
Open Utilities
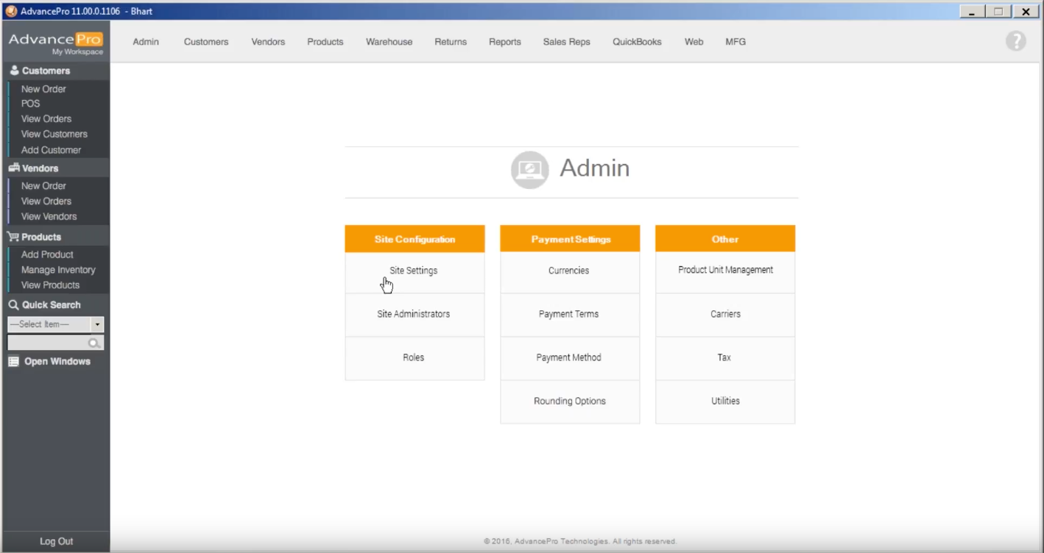[725, 401]
